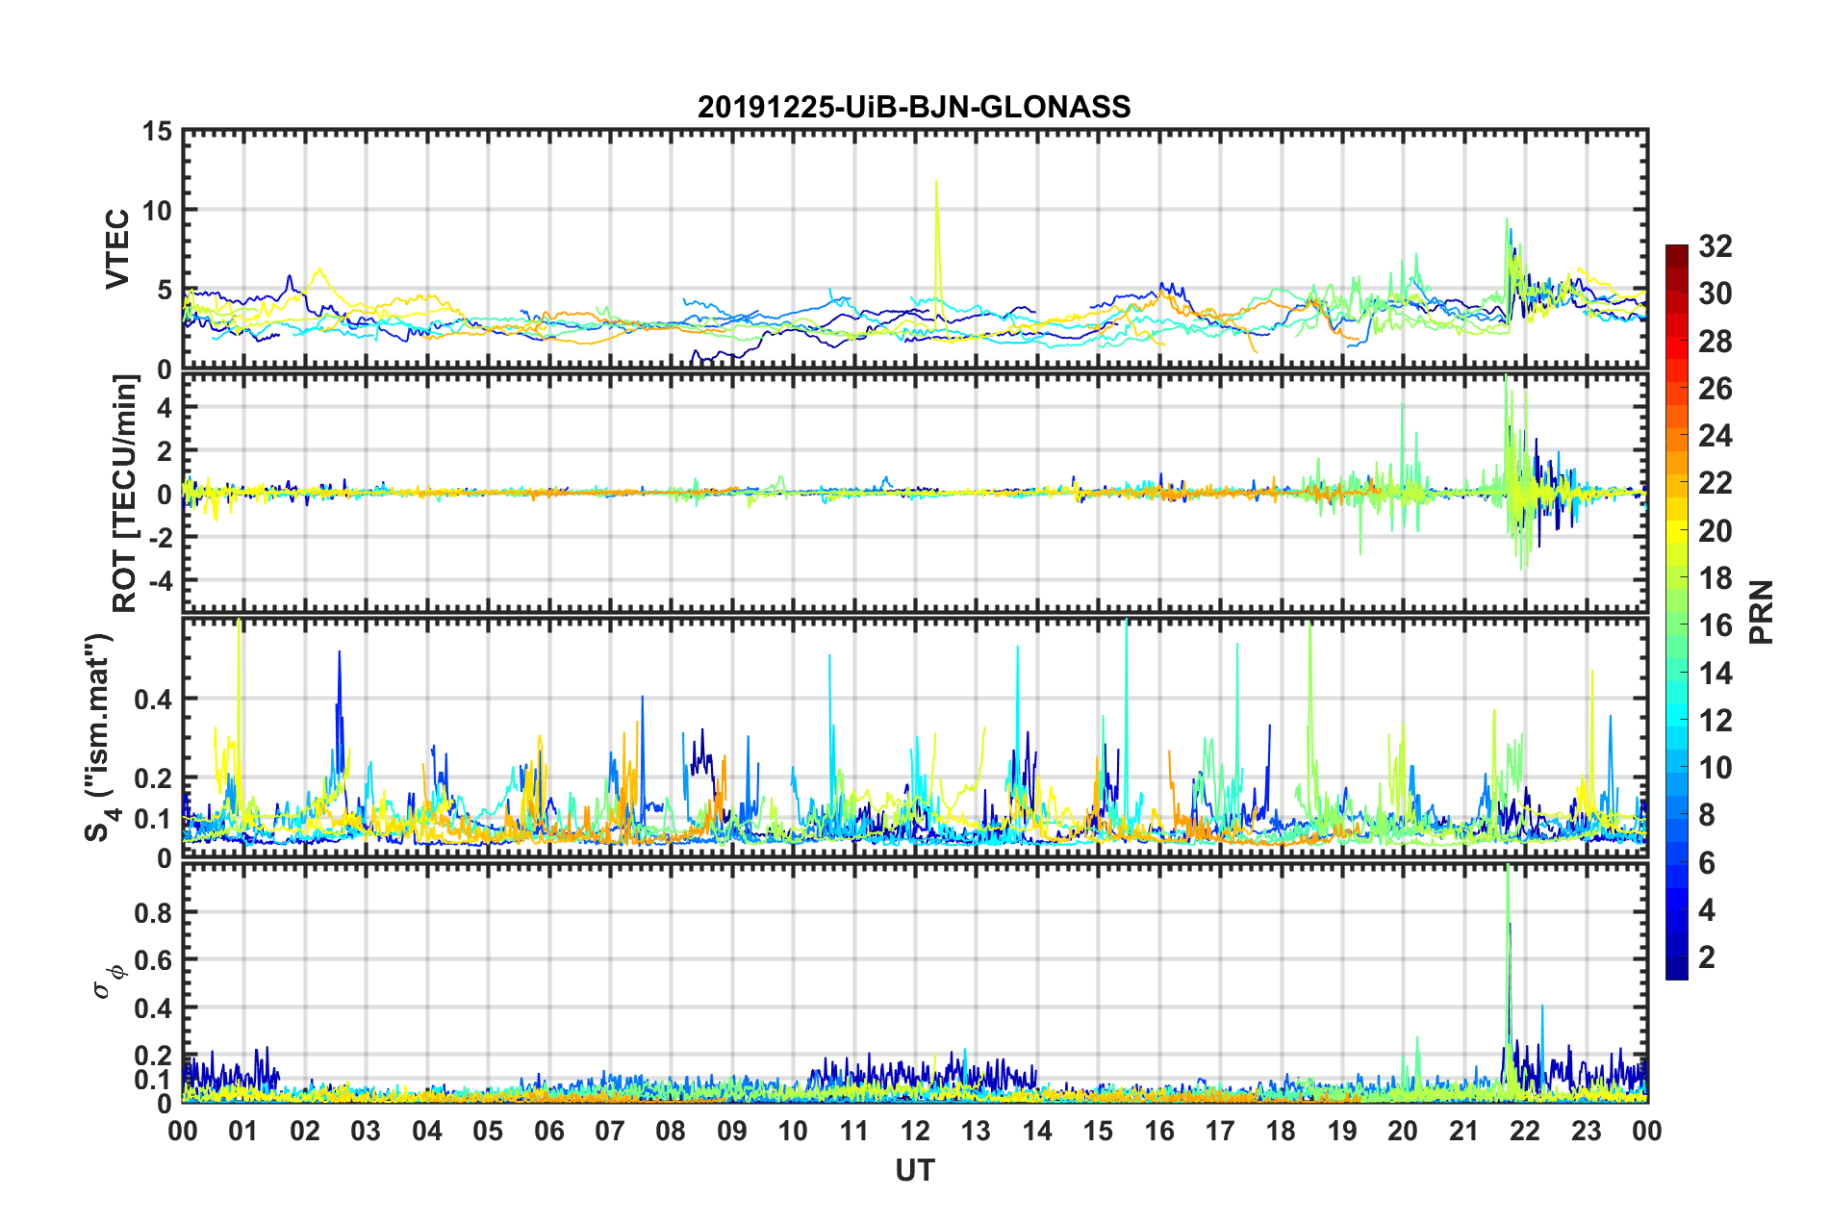The height and width of the screenshot is (1224, 1830).
Task: Select sigma phi axis tick label 0.6
Action: (153, 960)
